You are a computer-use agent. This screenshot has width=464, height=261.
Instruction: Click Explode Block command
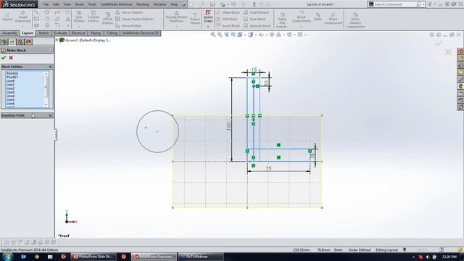pyautogui.click(x=257, y=26)
